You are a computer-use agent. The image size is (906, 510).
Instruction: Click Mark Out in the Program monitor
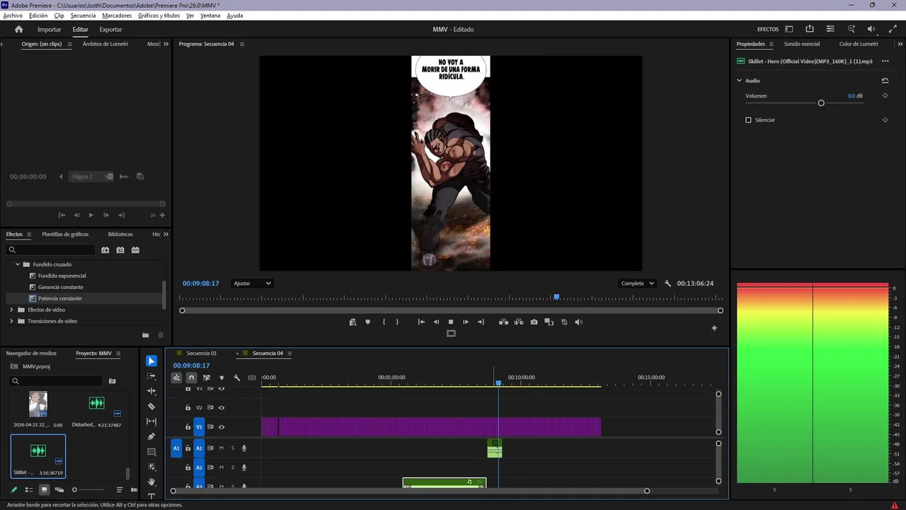point(397,322)
